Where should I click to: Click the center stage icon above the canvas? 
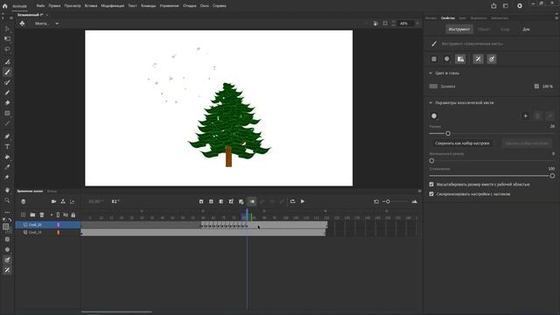[385, 24]
